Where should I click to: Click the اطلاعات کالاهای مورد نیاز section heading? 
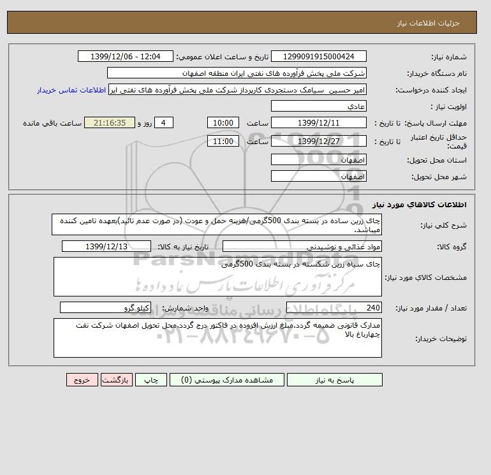tap(420, 205)
